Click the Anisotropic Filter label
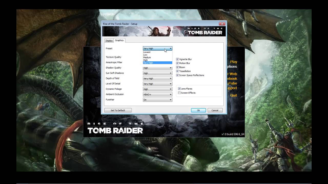 click(x=114, y=62)
